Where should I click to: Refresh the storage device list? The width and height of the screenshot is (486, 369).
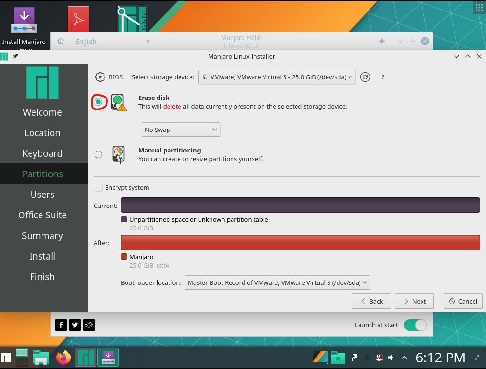pyautogui.click(x=365, y=77)
